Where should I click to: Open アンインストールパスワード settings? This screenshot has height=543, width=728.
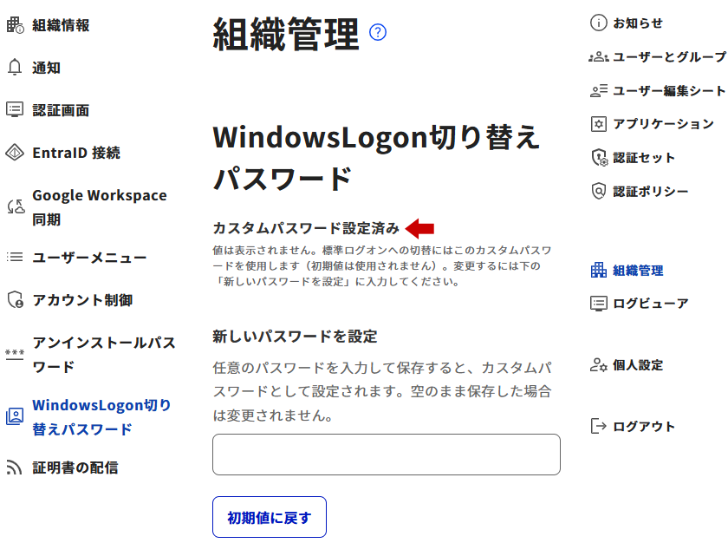90,355
